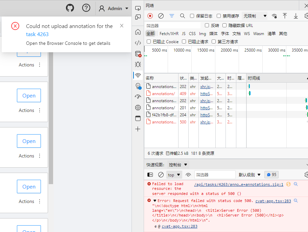Open the Application panel icon
The height and width of the screenshot is (232, 308).
pyautogui.click(x=138, y=118)
